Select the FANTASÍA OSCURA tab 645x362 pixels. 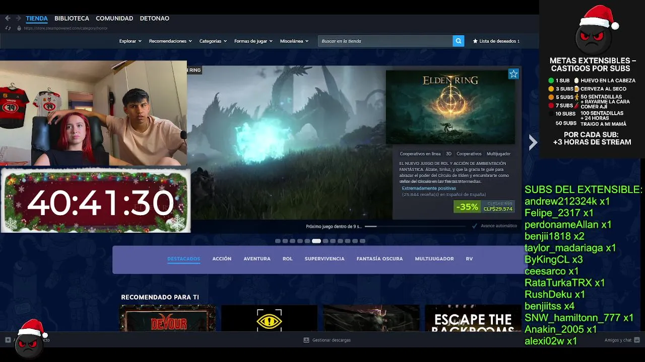coord(379,259)
